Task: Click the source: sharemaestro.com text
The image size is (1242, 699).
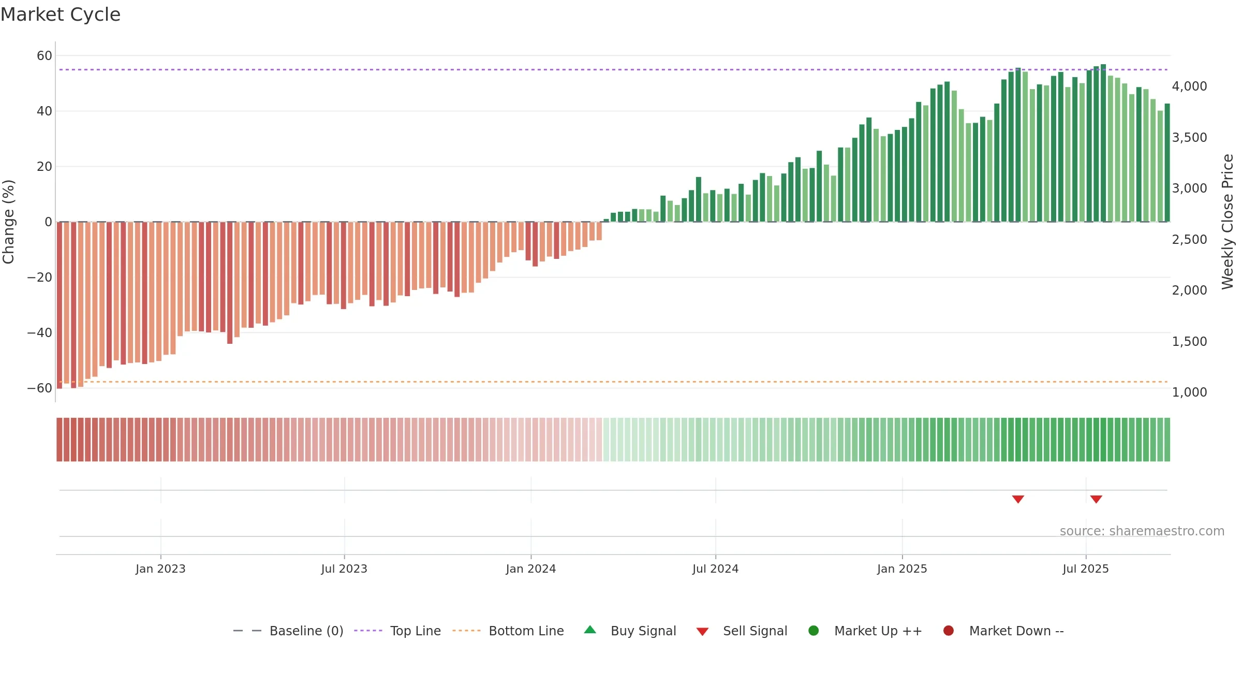Action: pyautogui.click(x=1142, y=531)
